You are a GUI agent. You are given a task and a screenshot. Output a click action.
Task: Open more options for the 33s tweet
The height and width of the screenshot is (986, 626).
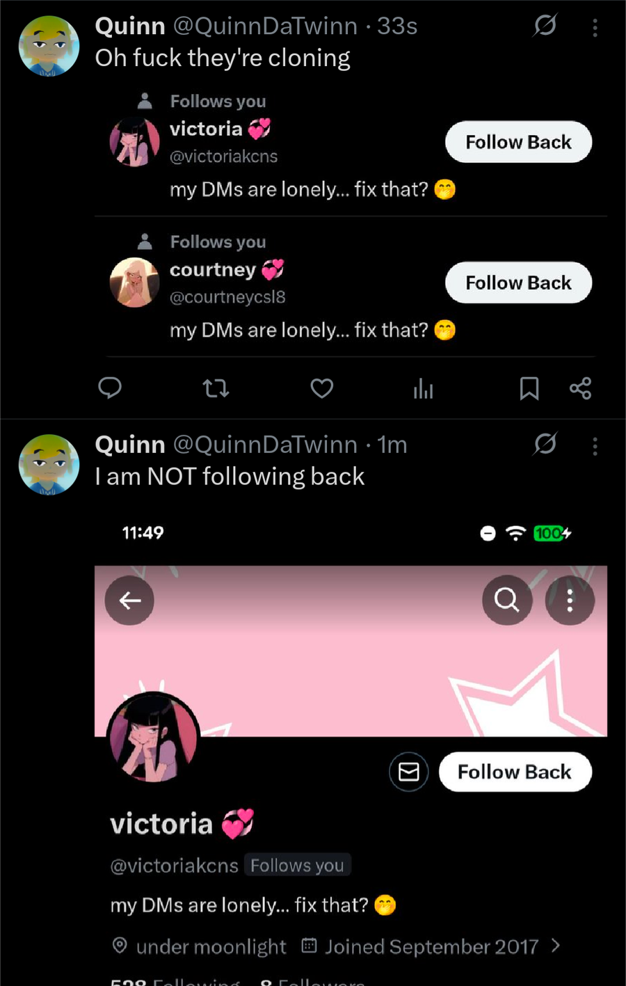tap(595, 27)
